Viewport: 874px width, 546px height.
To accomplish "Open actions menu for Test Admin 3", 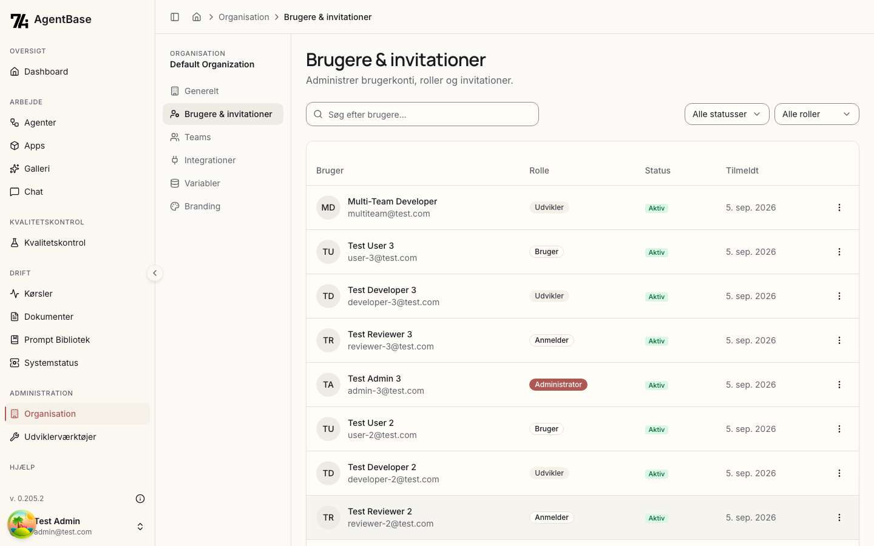I will 839,385.
